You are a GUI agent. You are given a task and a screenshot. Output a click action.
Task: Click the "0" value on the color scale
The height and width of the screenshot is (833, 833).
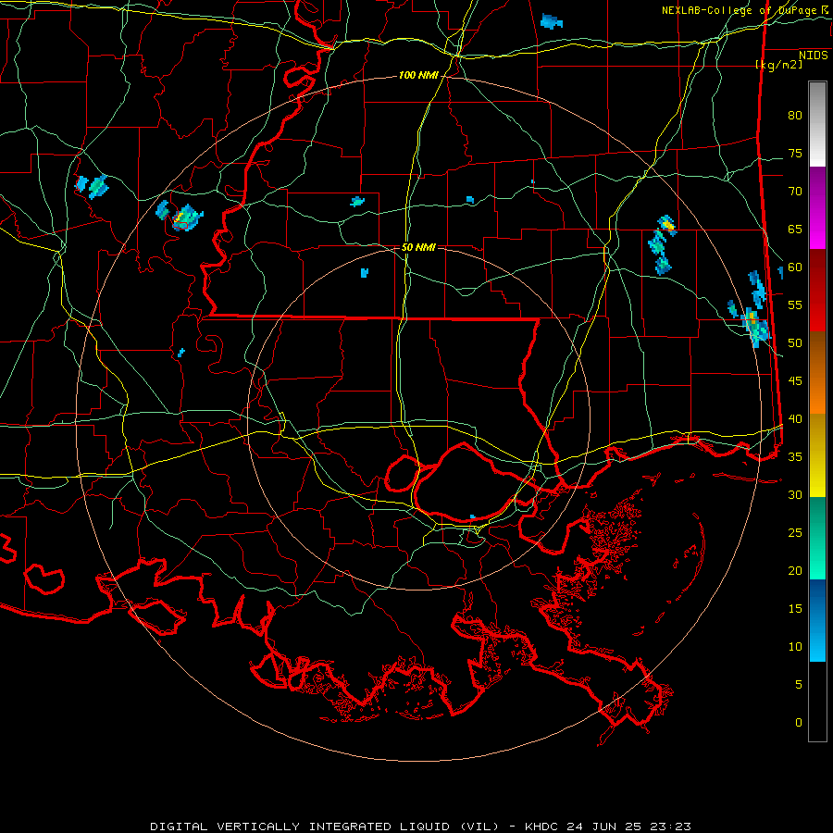coord(799,723)
